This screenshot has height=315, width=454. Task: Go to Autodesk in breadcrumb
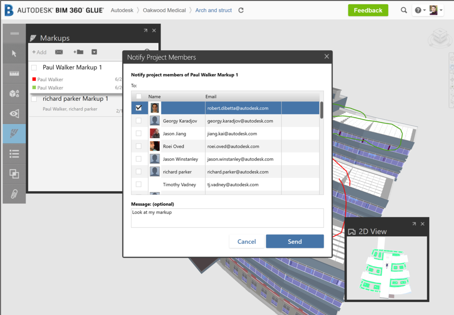(122, 10)
